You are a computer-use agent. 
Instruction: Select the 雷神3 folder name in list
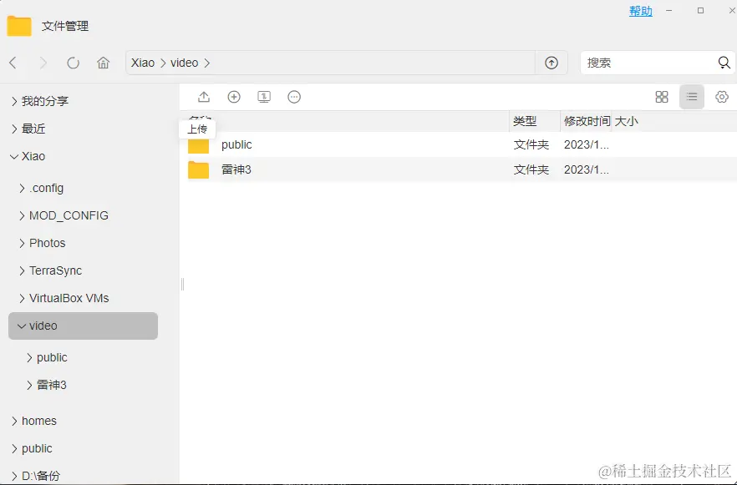coord(236,169)
